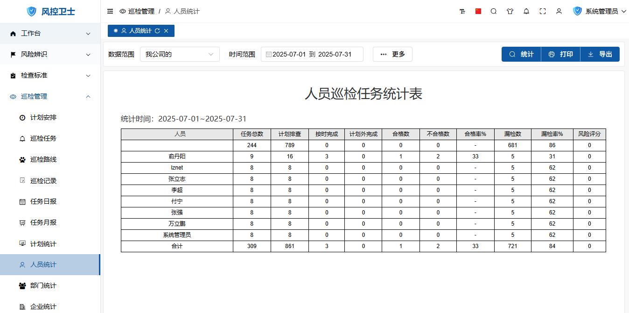The width and height of the screenshot is (629, 313).
Task: Click the 统计 button
Action: point(521,54)
